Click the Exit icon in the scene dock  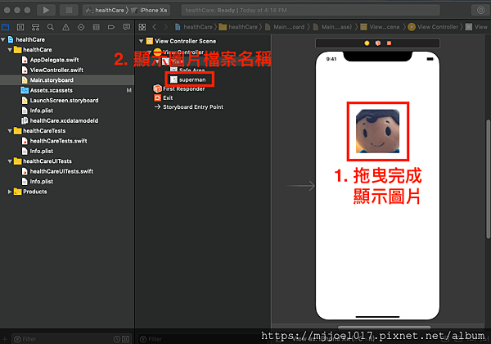389,43
